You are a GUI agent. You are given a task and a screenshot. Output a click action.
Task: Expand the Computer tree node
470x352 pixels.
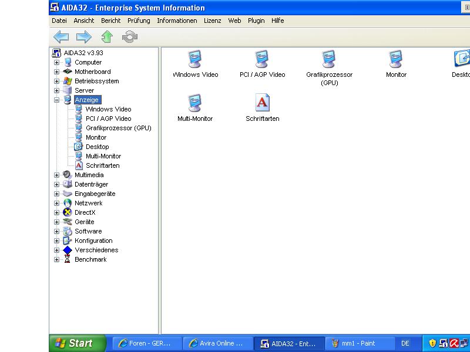click(56, 62)
